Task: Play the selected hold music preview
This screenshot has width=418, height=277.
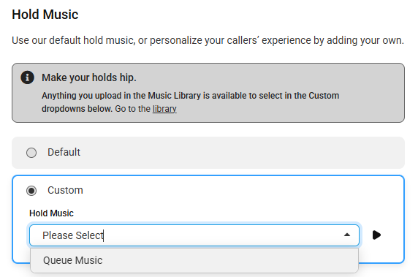Action: pos(376,235)
